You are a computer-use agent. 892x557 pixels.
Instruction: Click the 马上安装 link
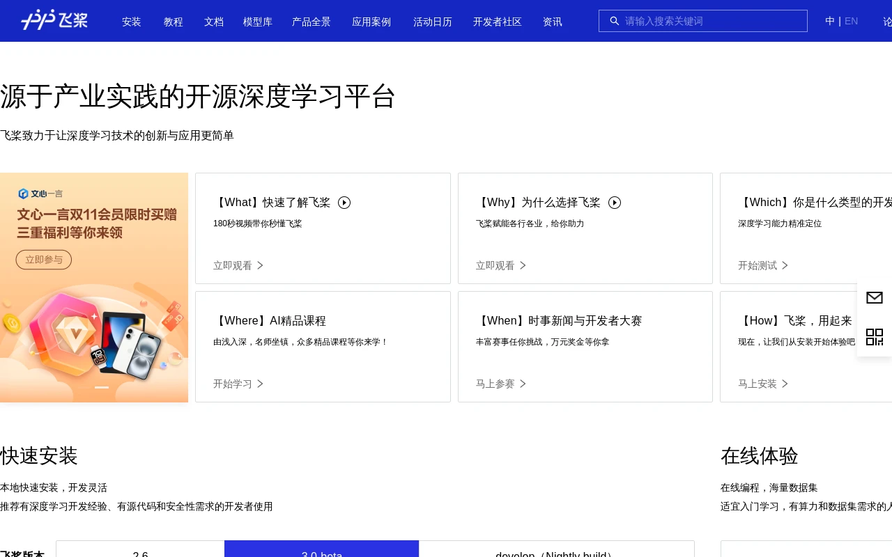pyautogui.click(x=757, y=384)
